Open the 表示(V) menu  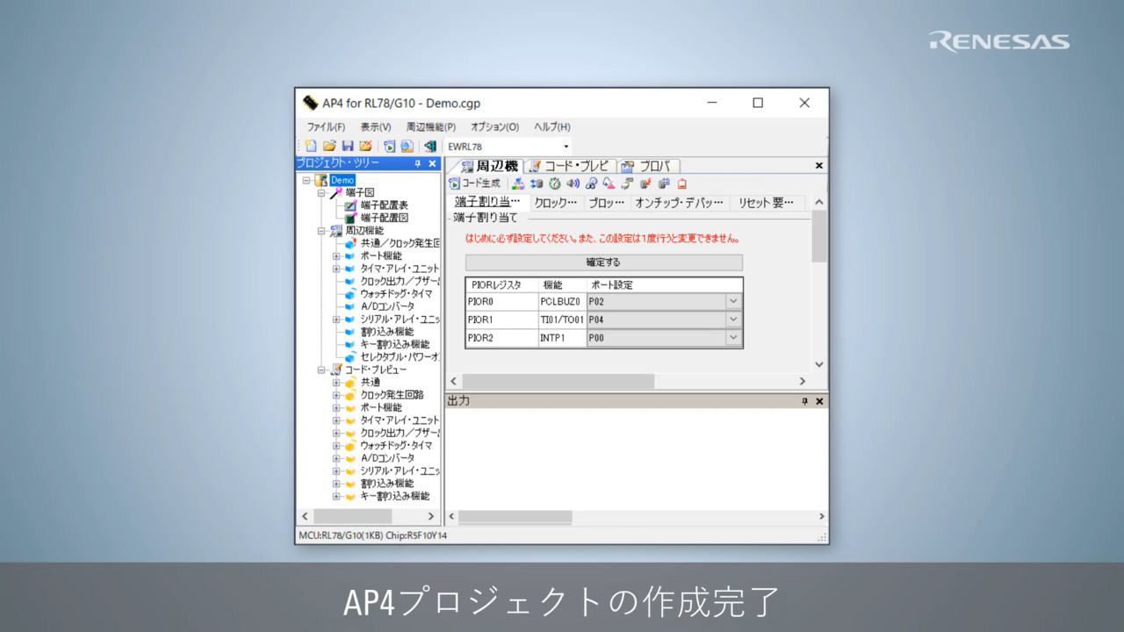376,127
